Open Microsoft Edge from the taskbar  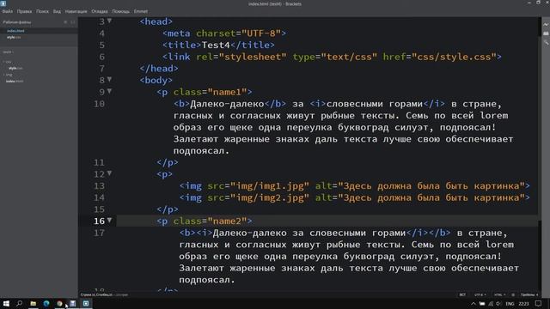46,303
